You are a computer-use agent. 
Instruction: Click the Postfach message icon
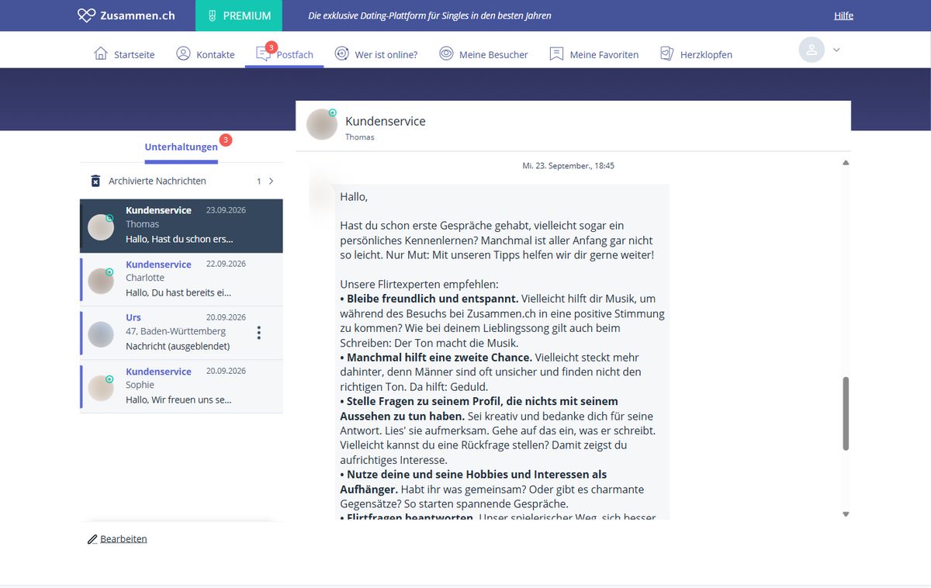263,54
